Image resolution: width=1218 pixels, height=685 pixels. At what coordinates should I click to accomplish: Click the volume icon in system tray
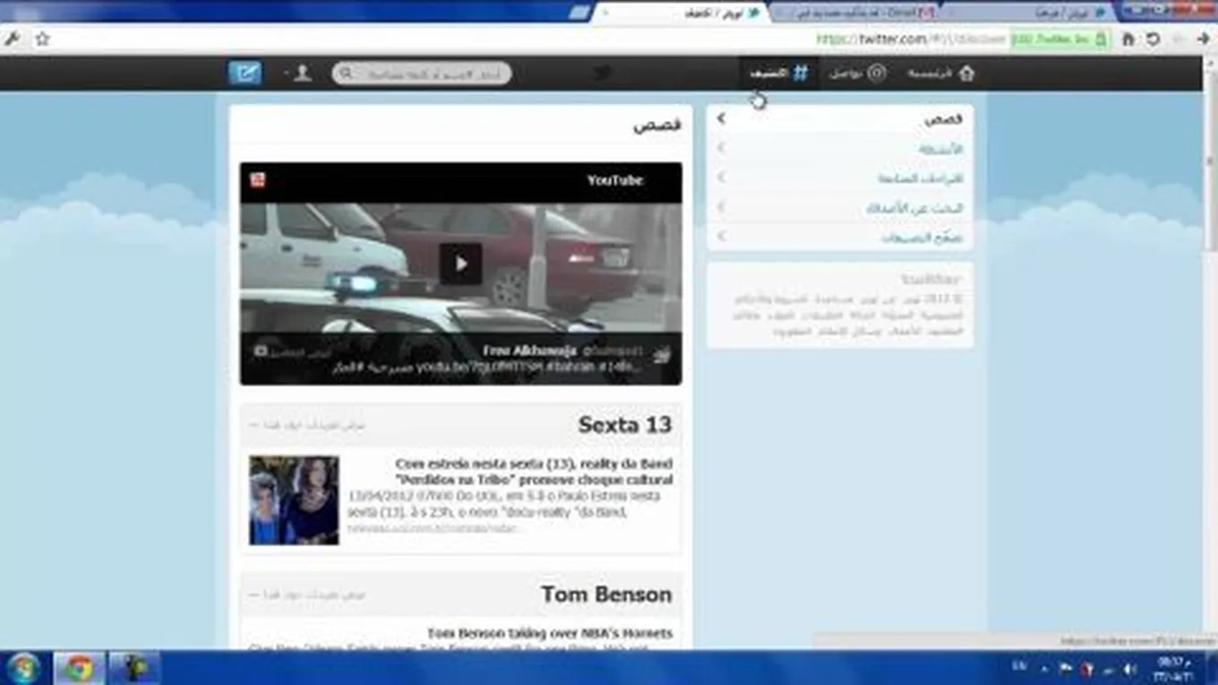1129,669
